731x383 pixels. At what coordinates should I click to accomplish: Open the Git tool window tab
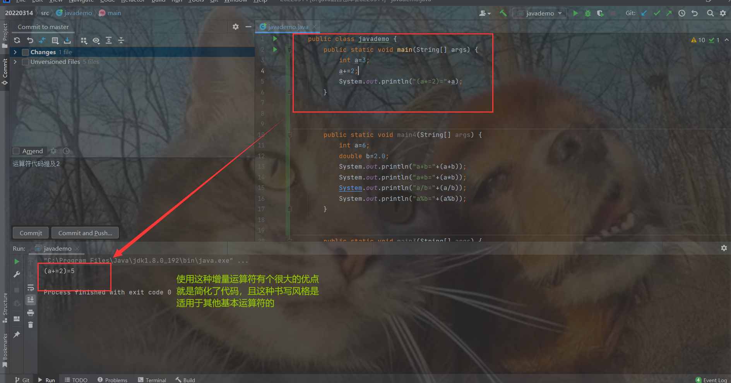pos(22,380)
